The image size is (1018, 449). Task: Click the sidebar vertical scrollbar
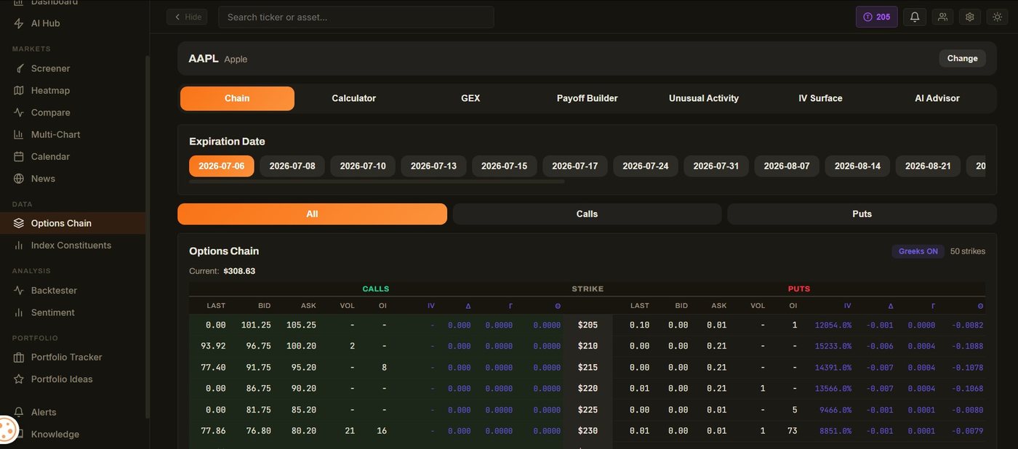click(x=147, y=237)
